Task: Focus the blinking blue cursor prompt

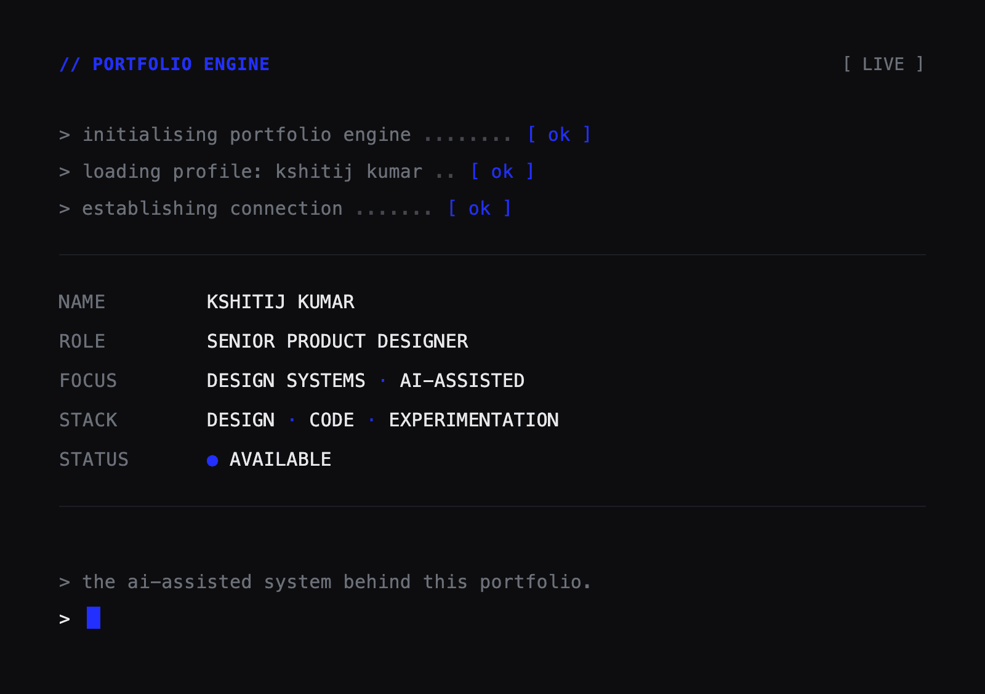Action: (94, 618)
